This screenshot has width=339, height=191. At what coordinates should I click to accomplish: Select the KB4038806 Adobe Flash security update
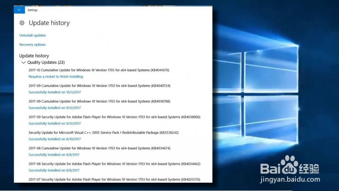[115, 117]
